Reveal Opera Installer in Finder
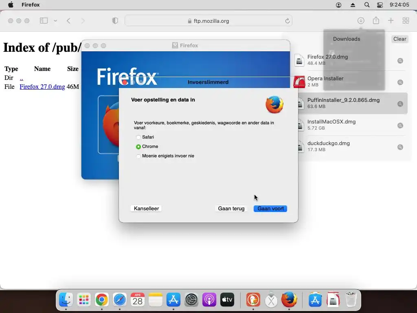Viewport: 417px width, 313px height. tap(400, 82)
